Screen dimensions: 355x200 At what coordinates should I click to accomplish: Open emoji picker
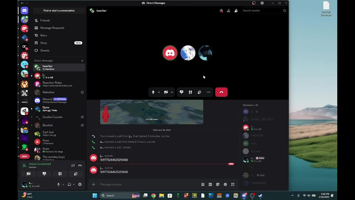coord(225,184)
